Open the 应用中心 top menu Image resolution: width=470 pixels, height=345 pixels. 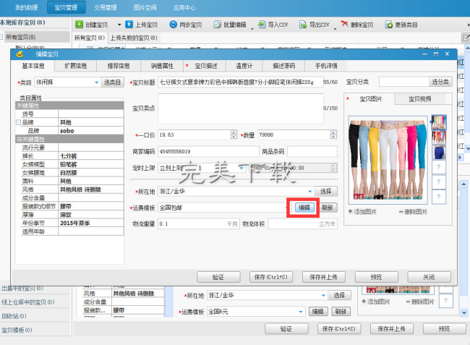(x=184, y=7)
